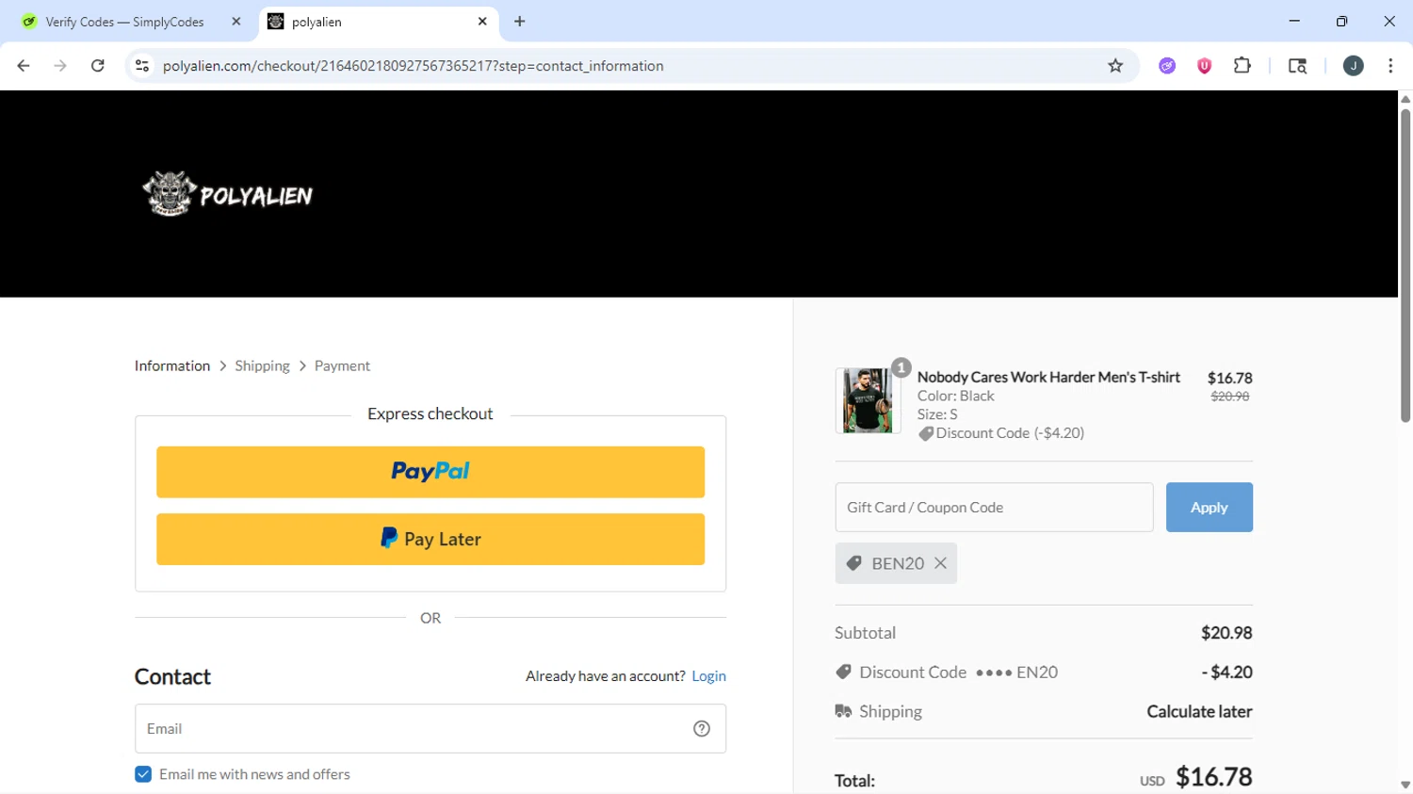This screenshot has height=794, width=1413.
Task: Click the Discount Code tag icon in the totals
Action: click(844, 672)
